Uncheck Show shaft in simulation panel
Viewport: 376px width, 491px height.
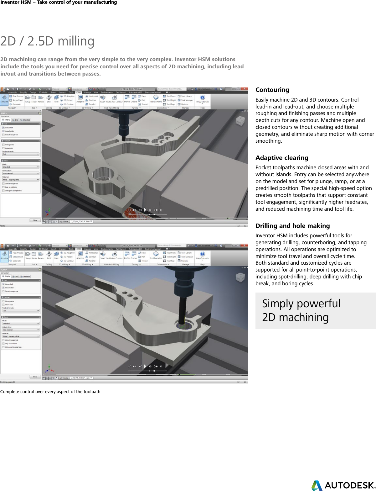tap(3, 128)
